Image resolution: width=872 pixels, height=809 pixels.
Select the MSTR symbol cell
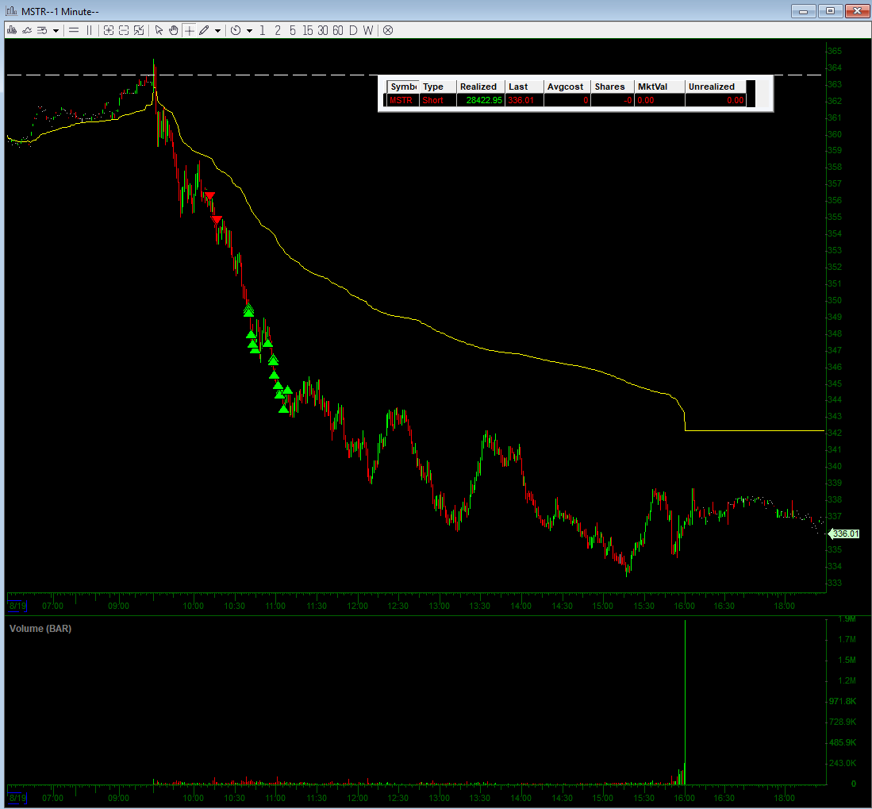401,100
